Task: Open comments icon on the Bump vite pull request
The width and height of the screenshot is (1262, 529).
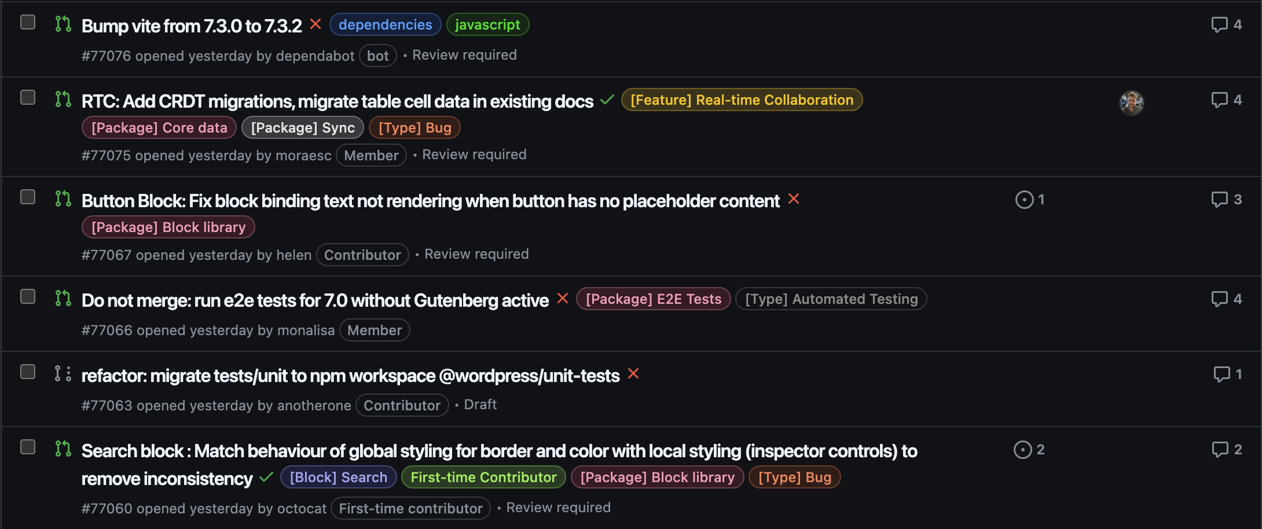Action: tap(1221, 24)
